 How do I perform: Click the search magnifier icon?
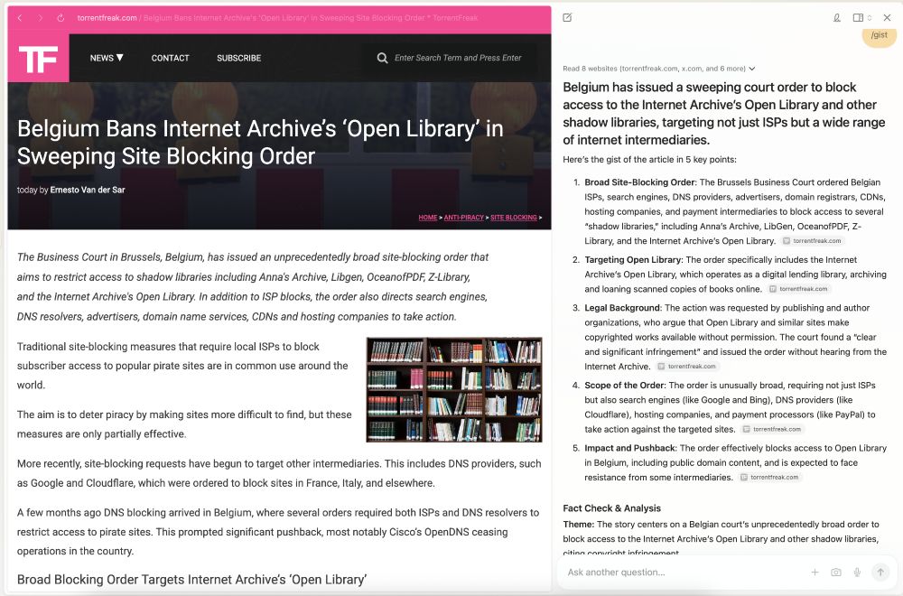[382, 58]
